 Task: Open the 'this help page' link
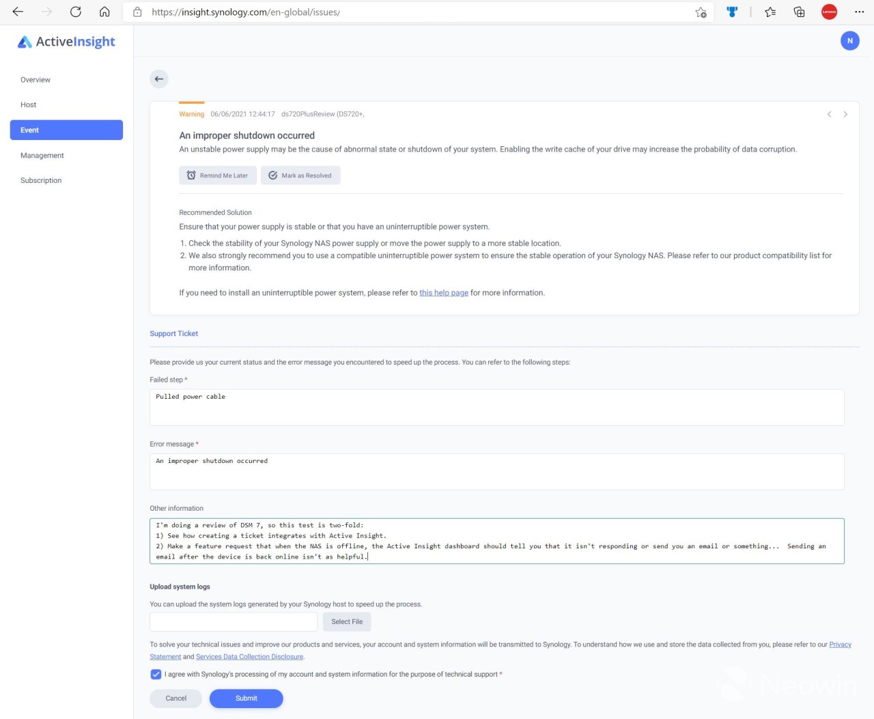(444, 293)
